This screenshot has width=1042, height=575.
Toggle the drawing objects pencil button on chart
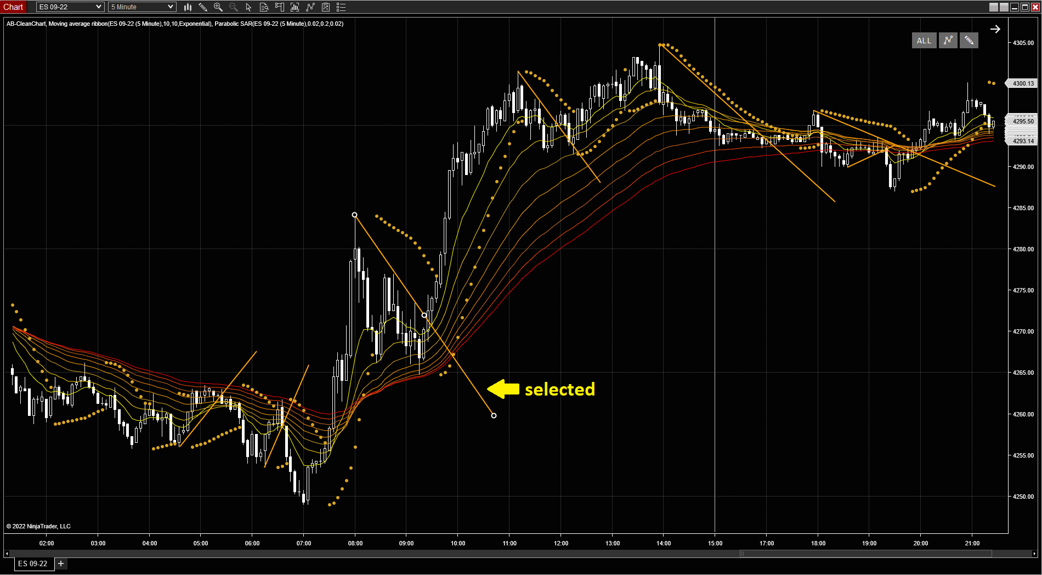tap(969, 41)
